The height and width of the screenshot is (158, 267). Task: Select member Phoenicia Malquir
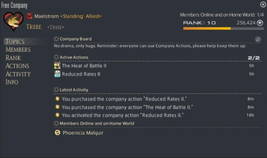[x=83, y=133]
